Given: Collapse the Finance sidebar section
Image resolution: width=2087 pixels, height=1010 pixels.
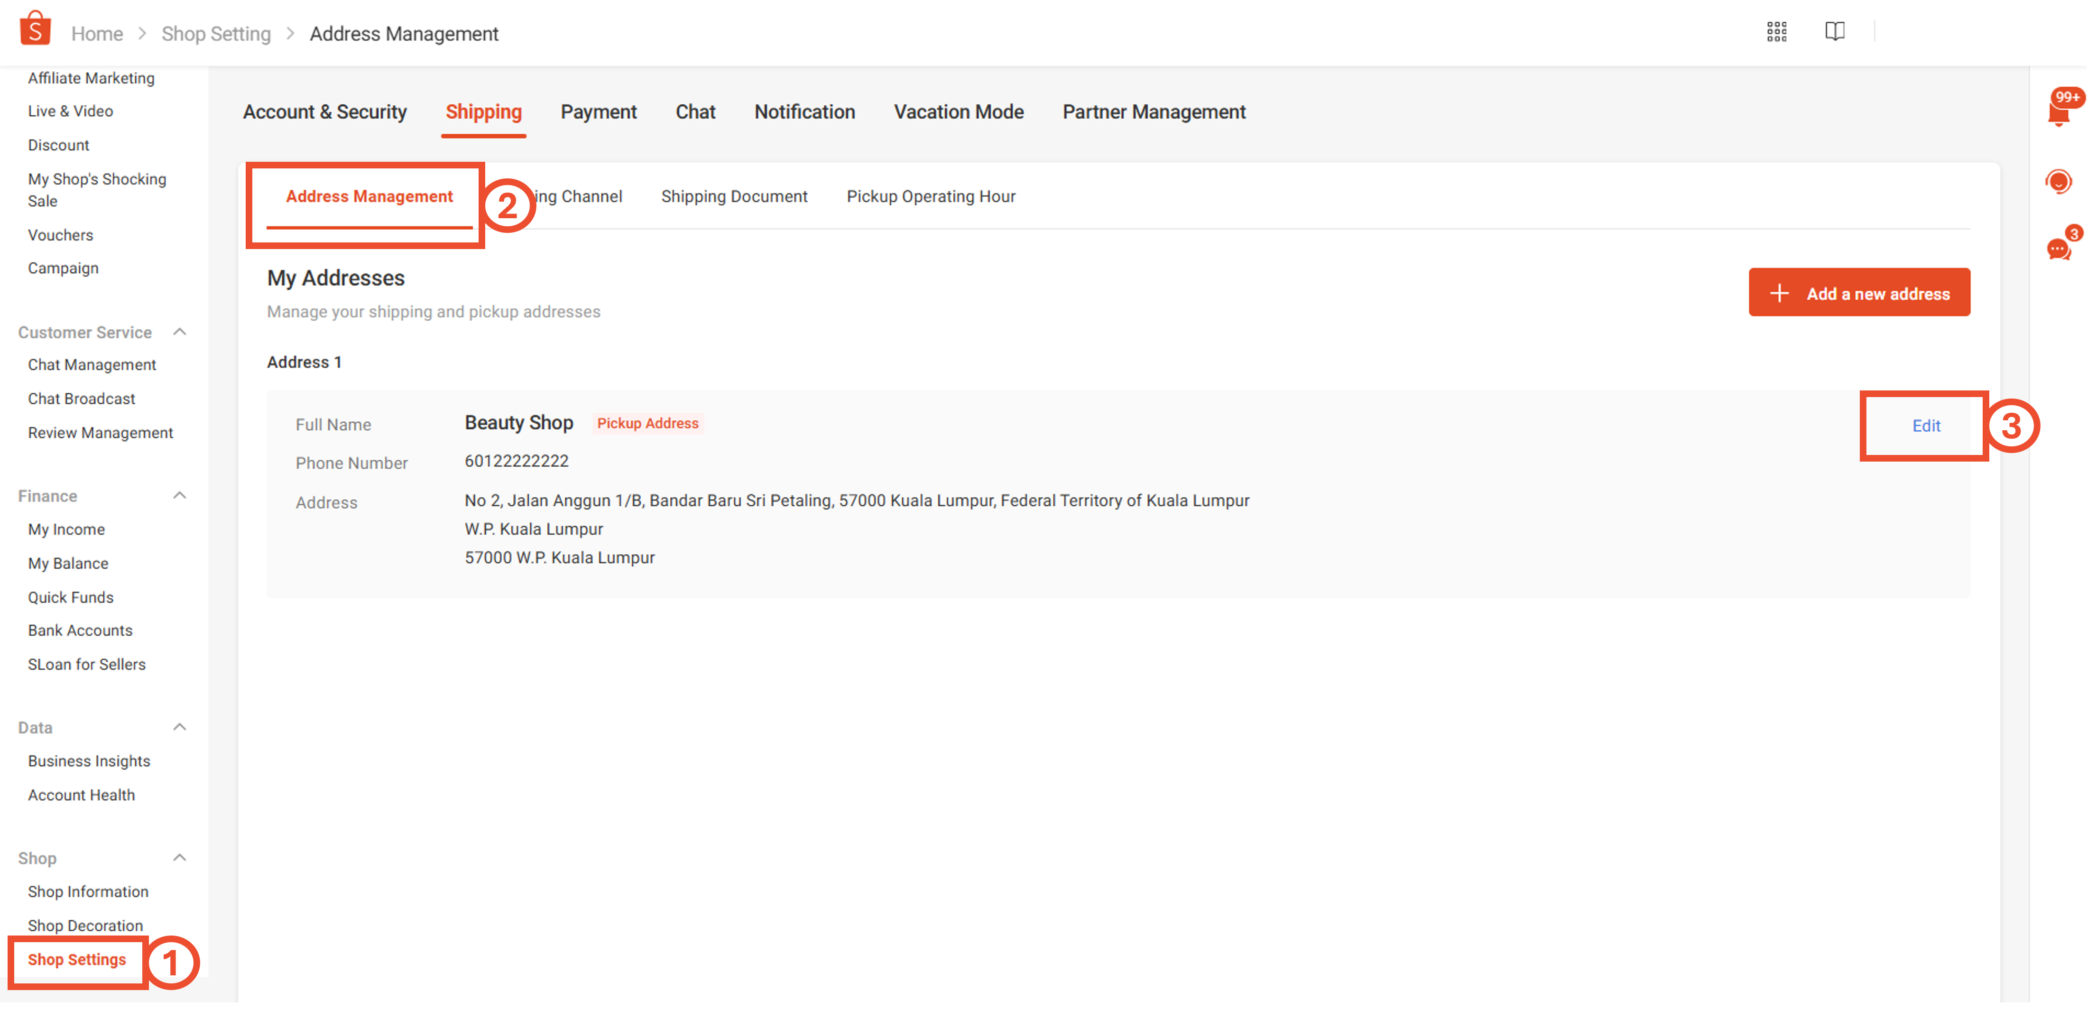Looking at the screenshot, I should pyautogui.click(x=180, y=495).
